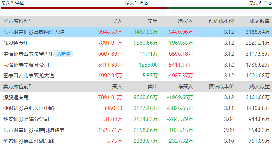Viewport: 272px width, 145px height.
Task: Click the green total-sell bar
Action: click(219, 8)
